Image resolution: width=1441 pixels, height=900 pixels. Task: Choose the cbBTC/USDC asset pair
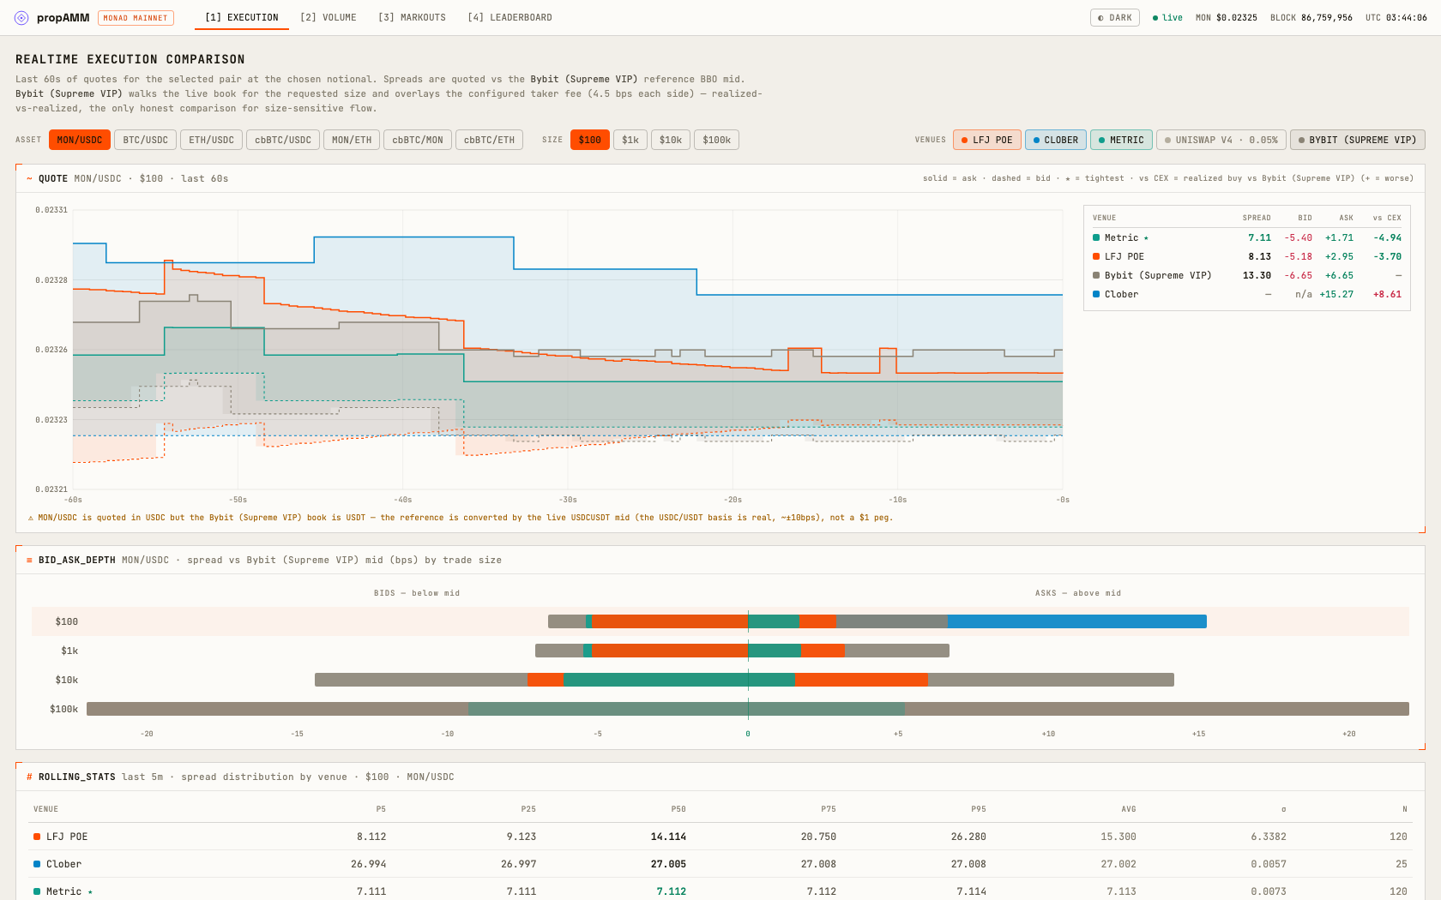[x=283, y=140]
